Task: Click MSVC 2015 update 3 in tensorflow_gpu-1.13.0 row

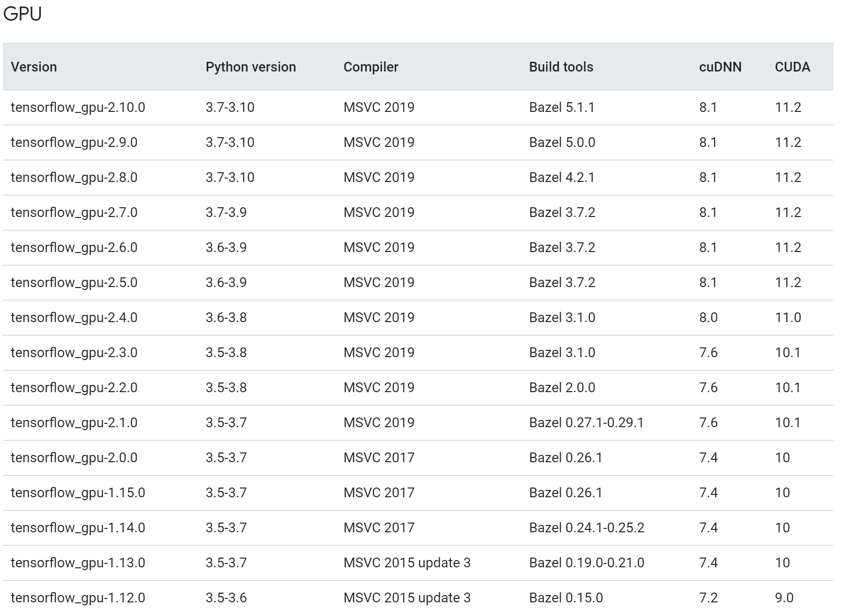Action: pos(407,563)
